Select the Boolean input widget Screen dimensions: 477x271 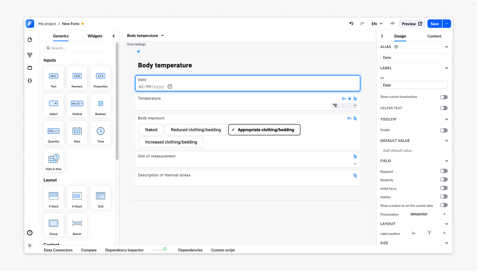100,105
